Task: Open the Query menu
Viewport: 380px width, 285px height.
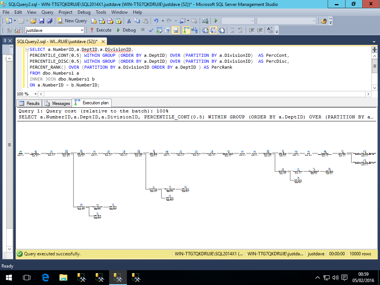Action: 47,12
